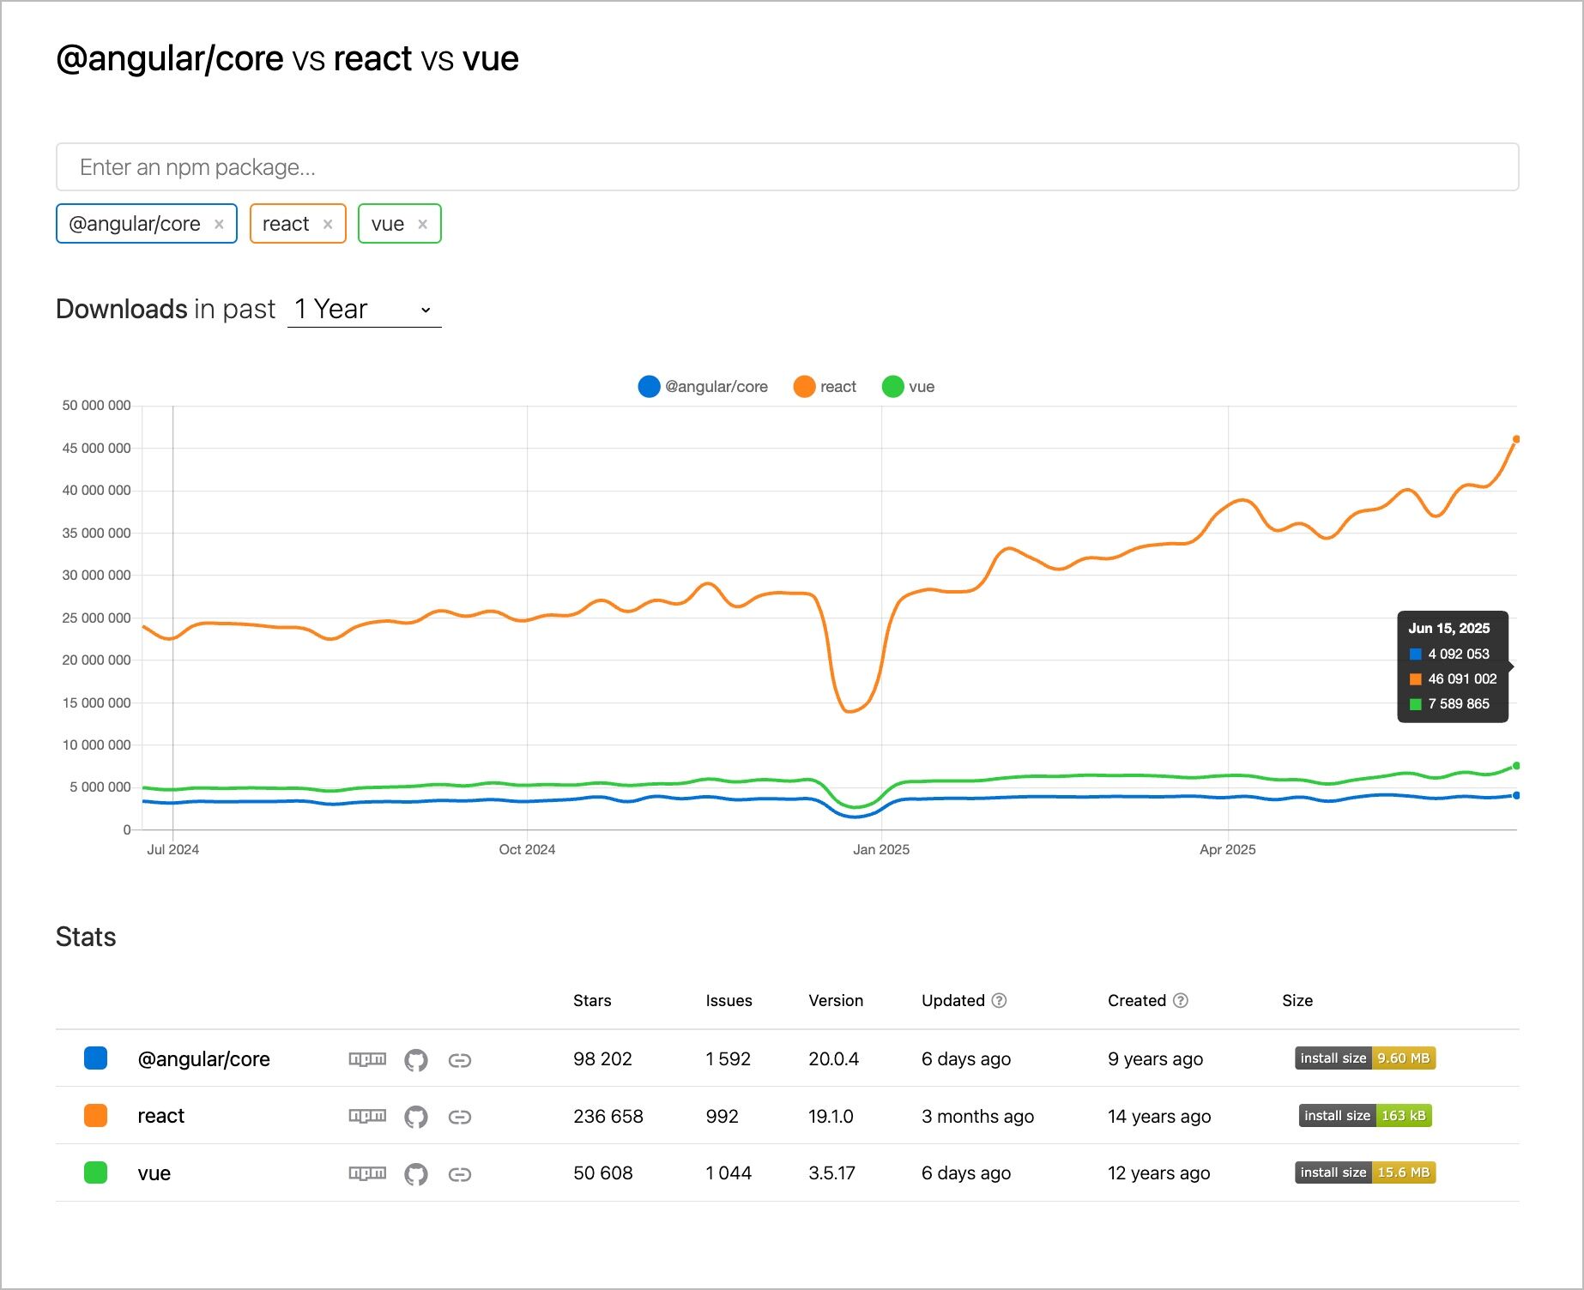
Task: Click the Created column header text
Action: (x=1137, y=1001)
